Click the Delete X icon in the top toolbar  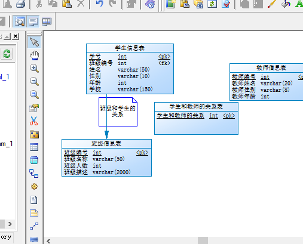tap(81, 4)
